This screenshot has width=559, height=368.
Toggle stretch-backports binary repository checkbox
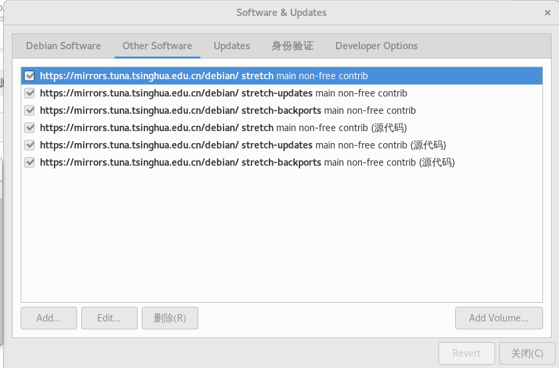click(29, 110)
